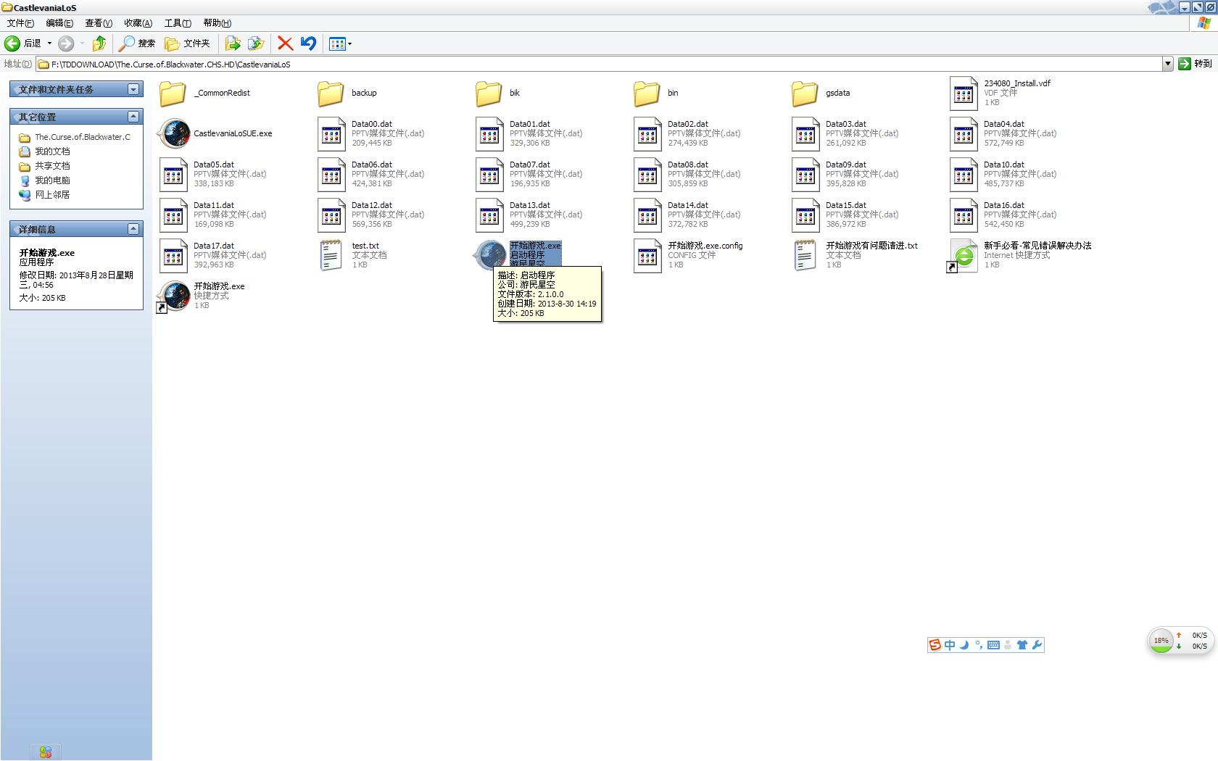Open Sogou IME wrench settings icon
The image size is (1218, 761).
[1037, 645]
